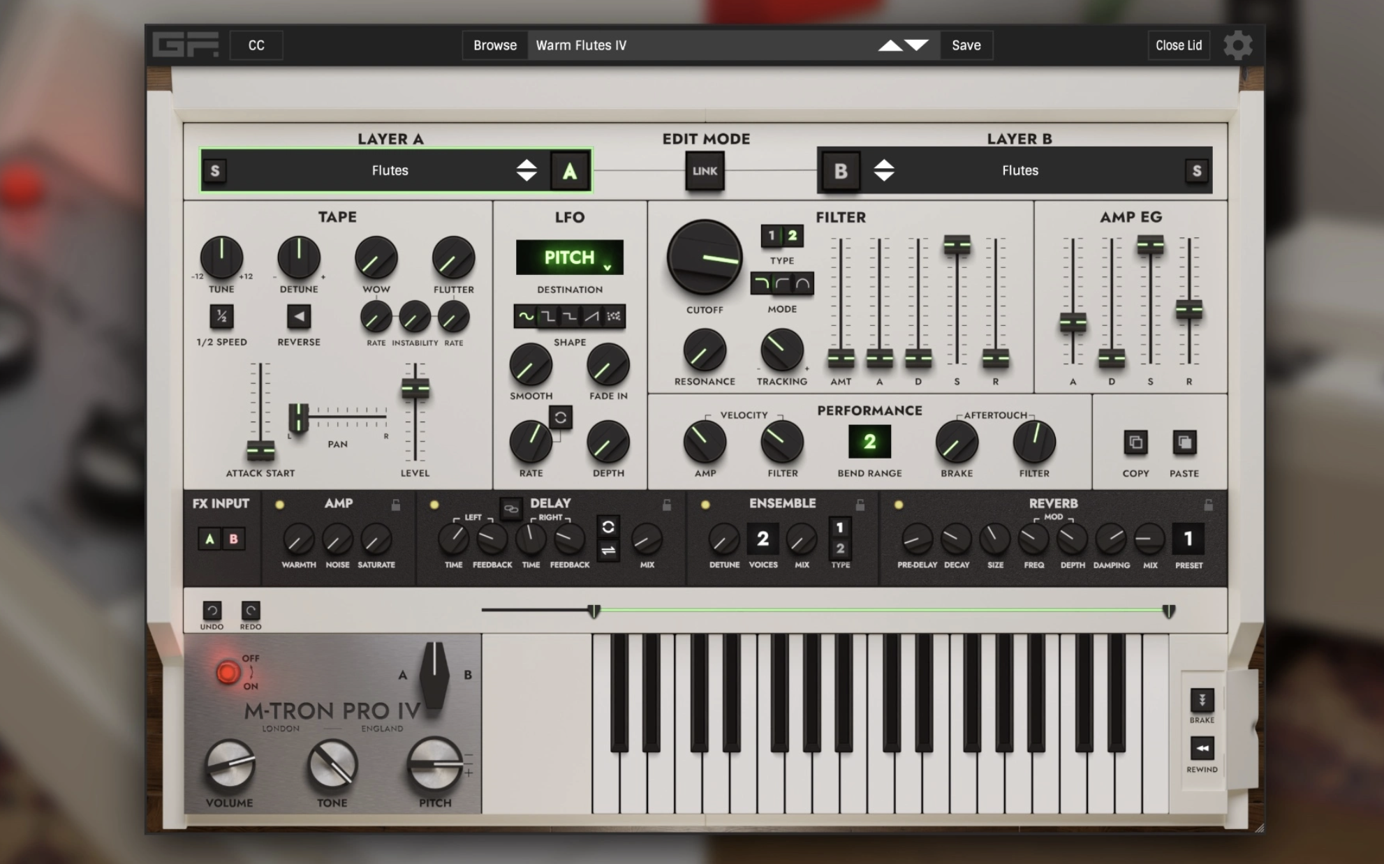Open the LFO Pitch destination dropdown
This screenshot has height=864, width=1384.
[569, 258]
